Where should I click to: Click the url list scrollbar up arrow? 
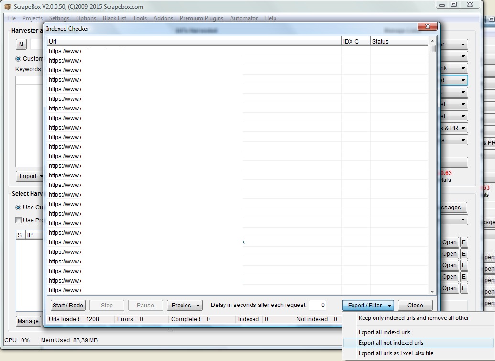432,41
